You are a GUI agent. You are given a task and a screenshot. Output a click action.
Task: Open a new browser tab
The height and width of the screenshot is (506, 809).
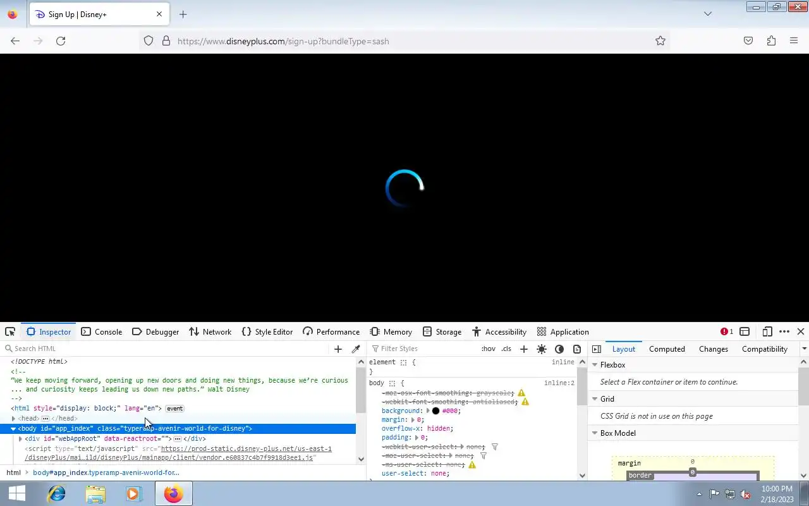tap(183, 14)
